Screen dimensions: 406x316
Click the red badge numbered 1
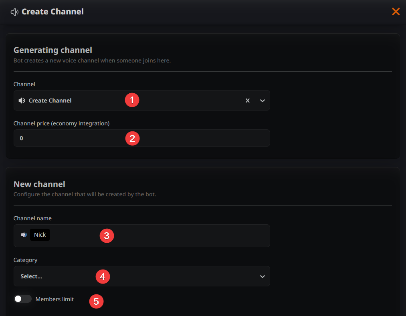pyautogui.click(x=132, y=100)
